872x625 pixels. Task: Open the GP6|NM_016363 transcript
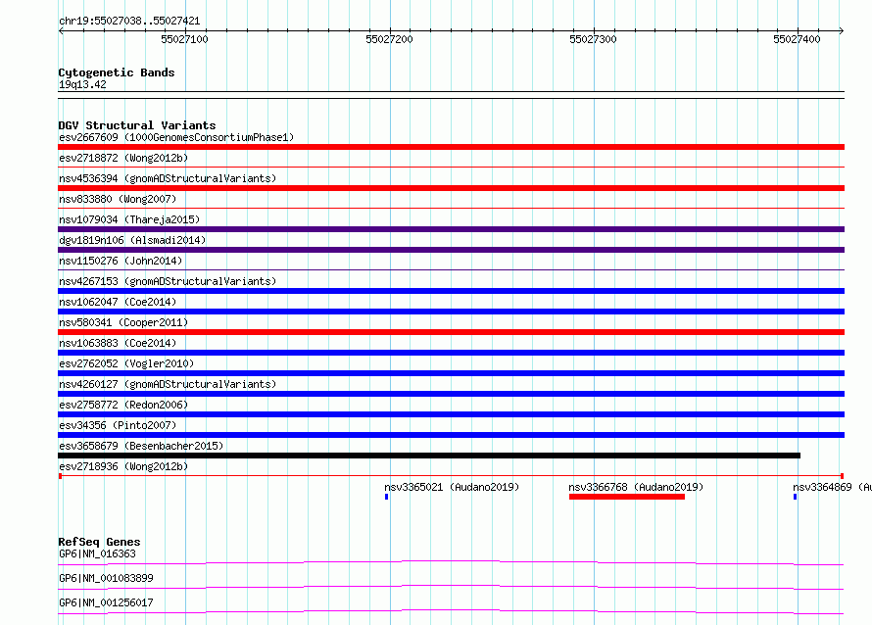click(97, 553)
